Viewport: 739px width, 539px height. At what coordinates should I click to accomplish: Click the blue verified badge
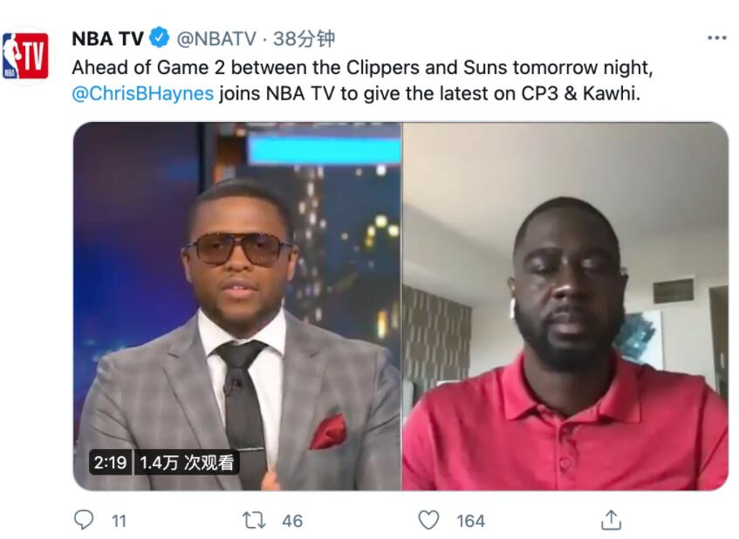point(160,38)
